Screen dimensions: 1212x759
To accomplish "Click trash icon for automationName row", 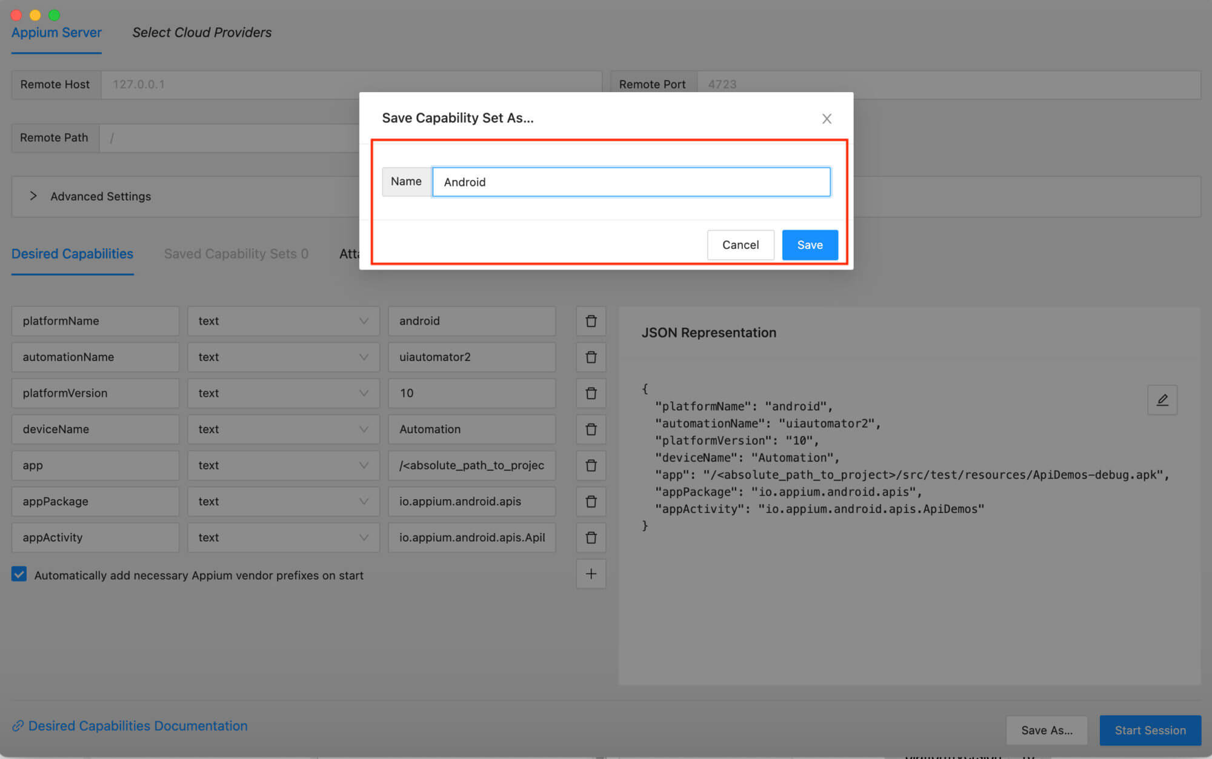I will tap(591, 357).
